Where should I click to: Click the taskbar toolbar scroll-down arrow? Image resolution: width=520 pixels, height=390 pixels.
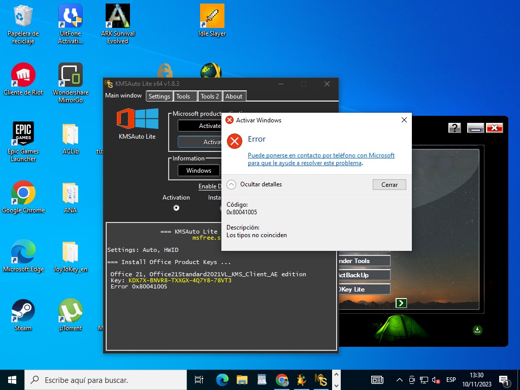(336, 385)
